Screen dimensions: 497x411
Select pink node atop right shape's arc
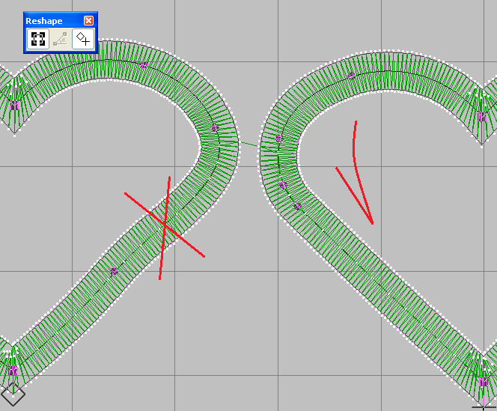[351, 76]
